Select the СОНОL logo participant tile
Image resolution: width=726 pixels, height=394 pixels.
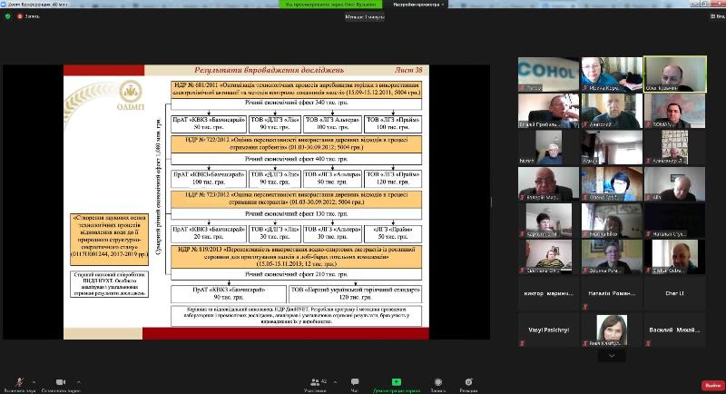pos(548,74)
